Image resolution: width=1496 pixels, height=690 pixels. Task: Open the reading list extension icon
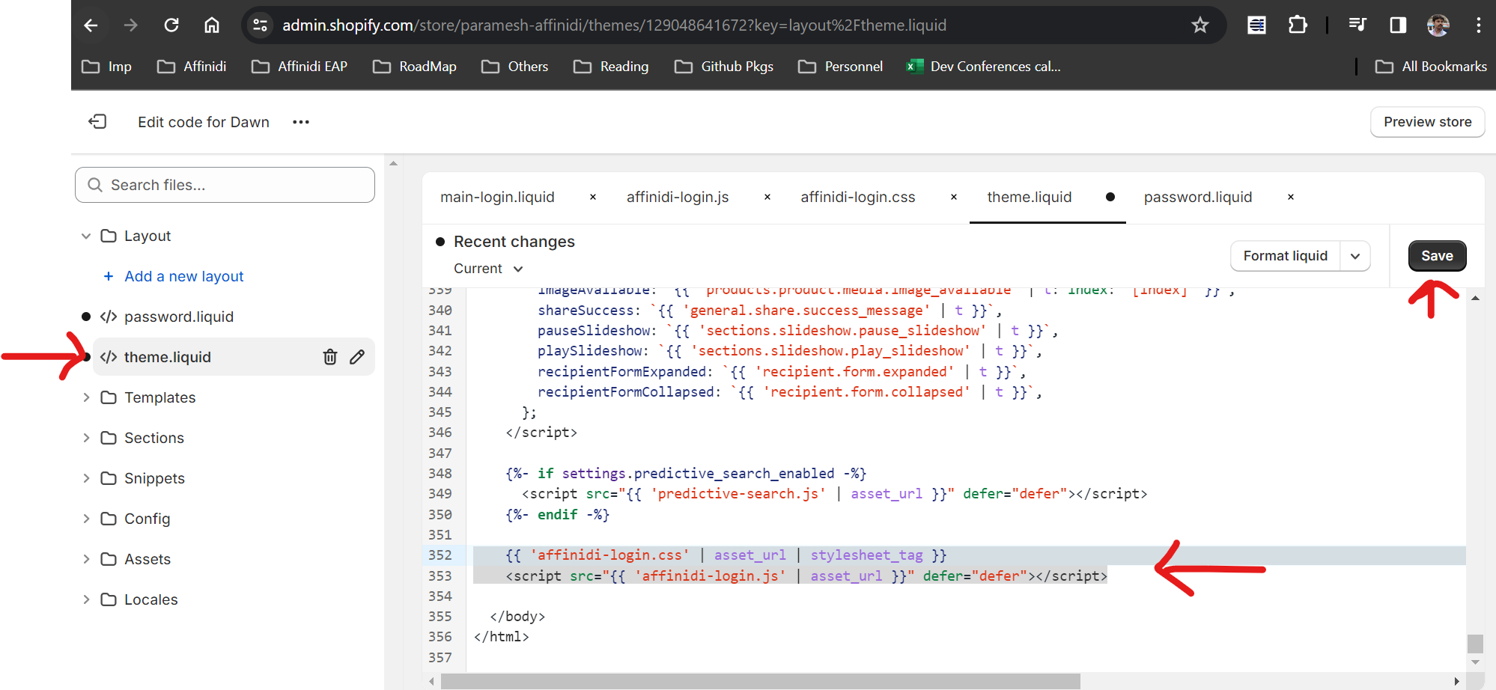point(1256,25)
